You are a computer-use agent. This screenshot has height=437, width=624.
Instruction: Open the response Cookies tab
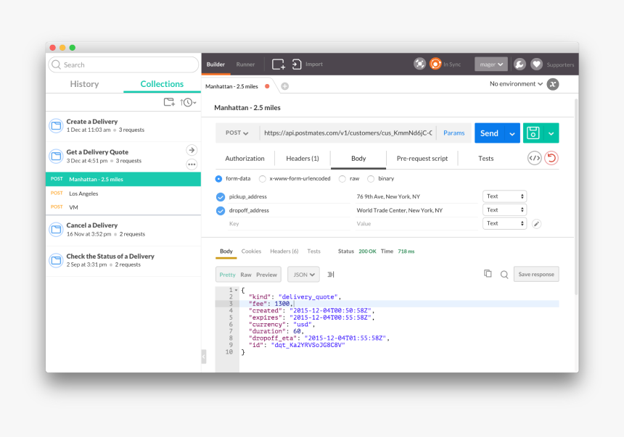coord(251,251)
